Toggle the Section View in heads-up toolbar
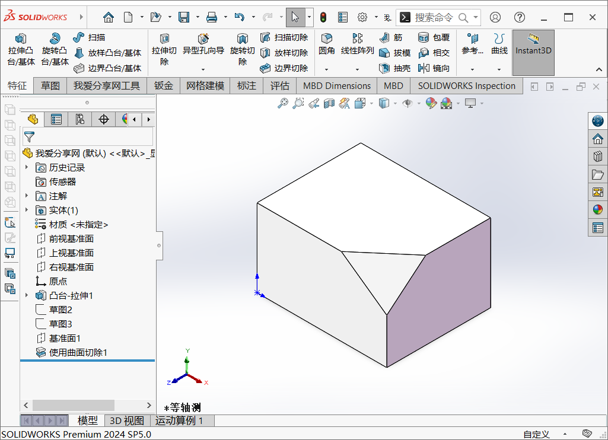This screenshot has height=440, width=608. tap(329, 103)
